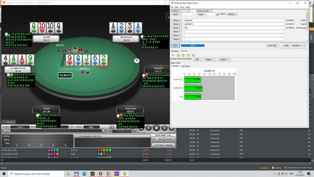Click the Edit trials button
314x177 pixels.
[x=197, y=60]
